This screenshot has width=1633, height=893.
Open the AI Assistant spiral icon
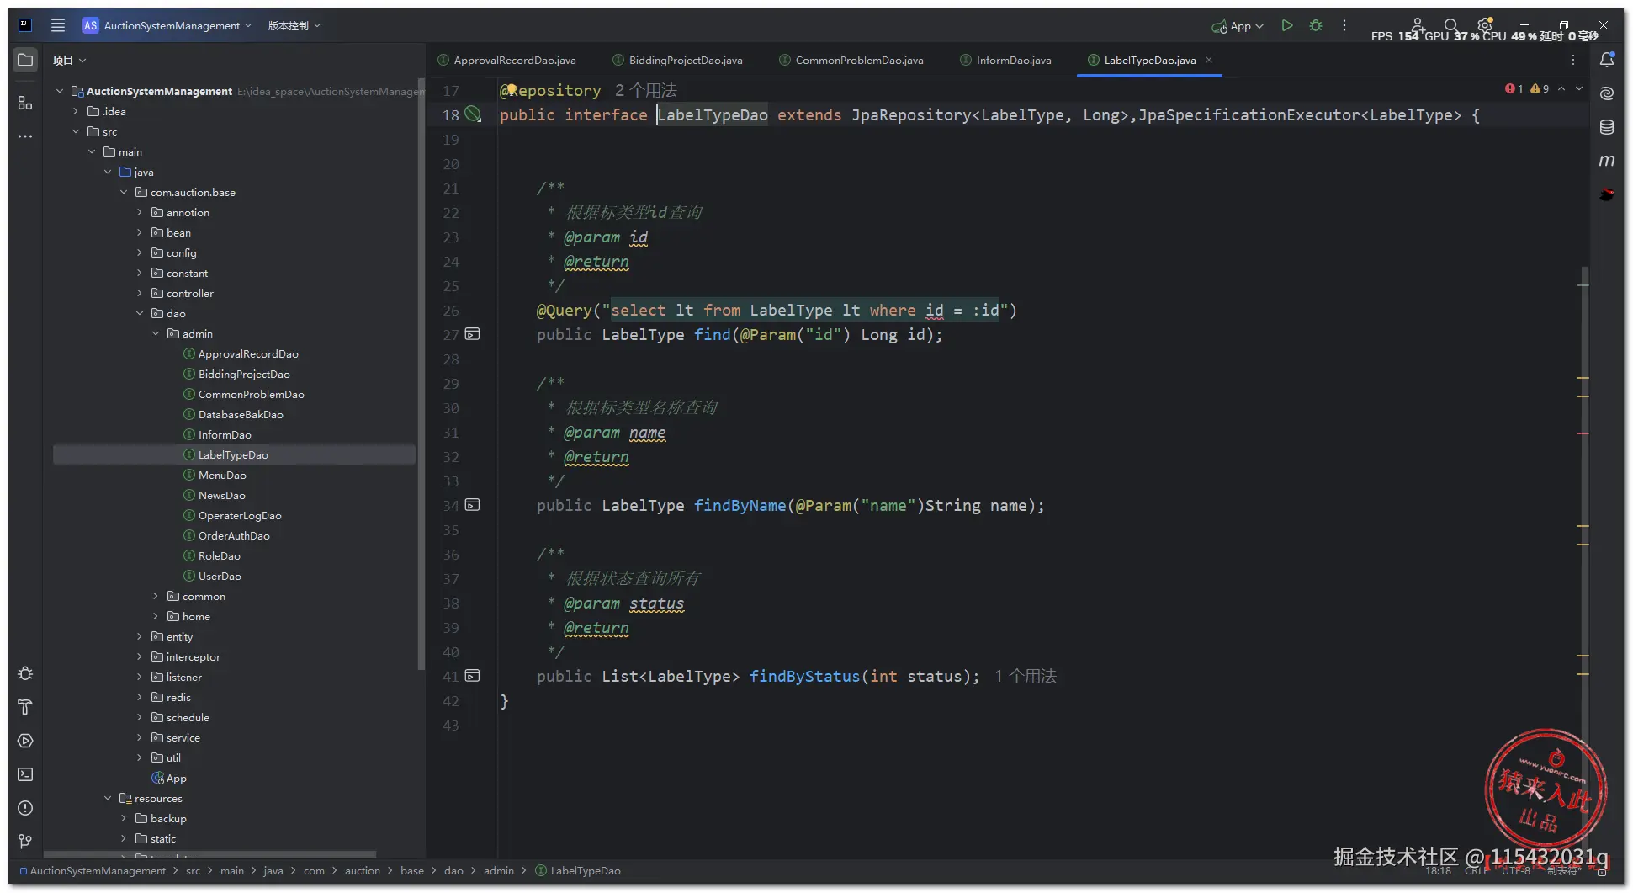point(1607,93)
